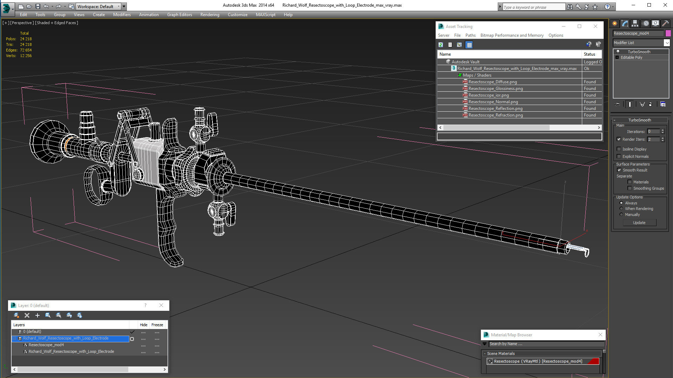Viewport: 673px width, 378px height.
Task: Open the Workspace: Default dropdown
Action: coord(98,6)
